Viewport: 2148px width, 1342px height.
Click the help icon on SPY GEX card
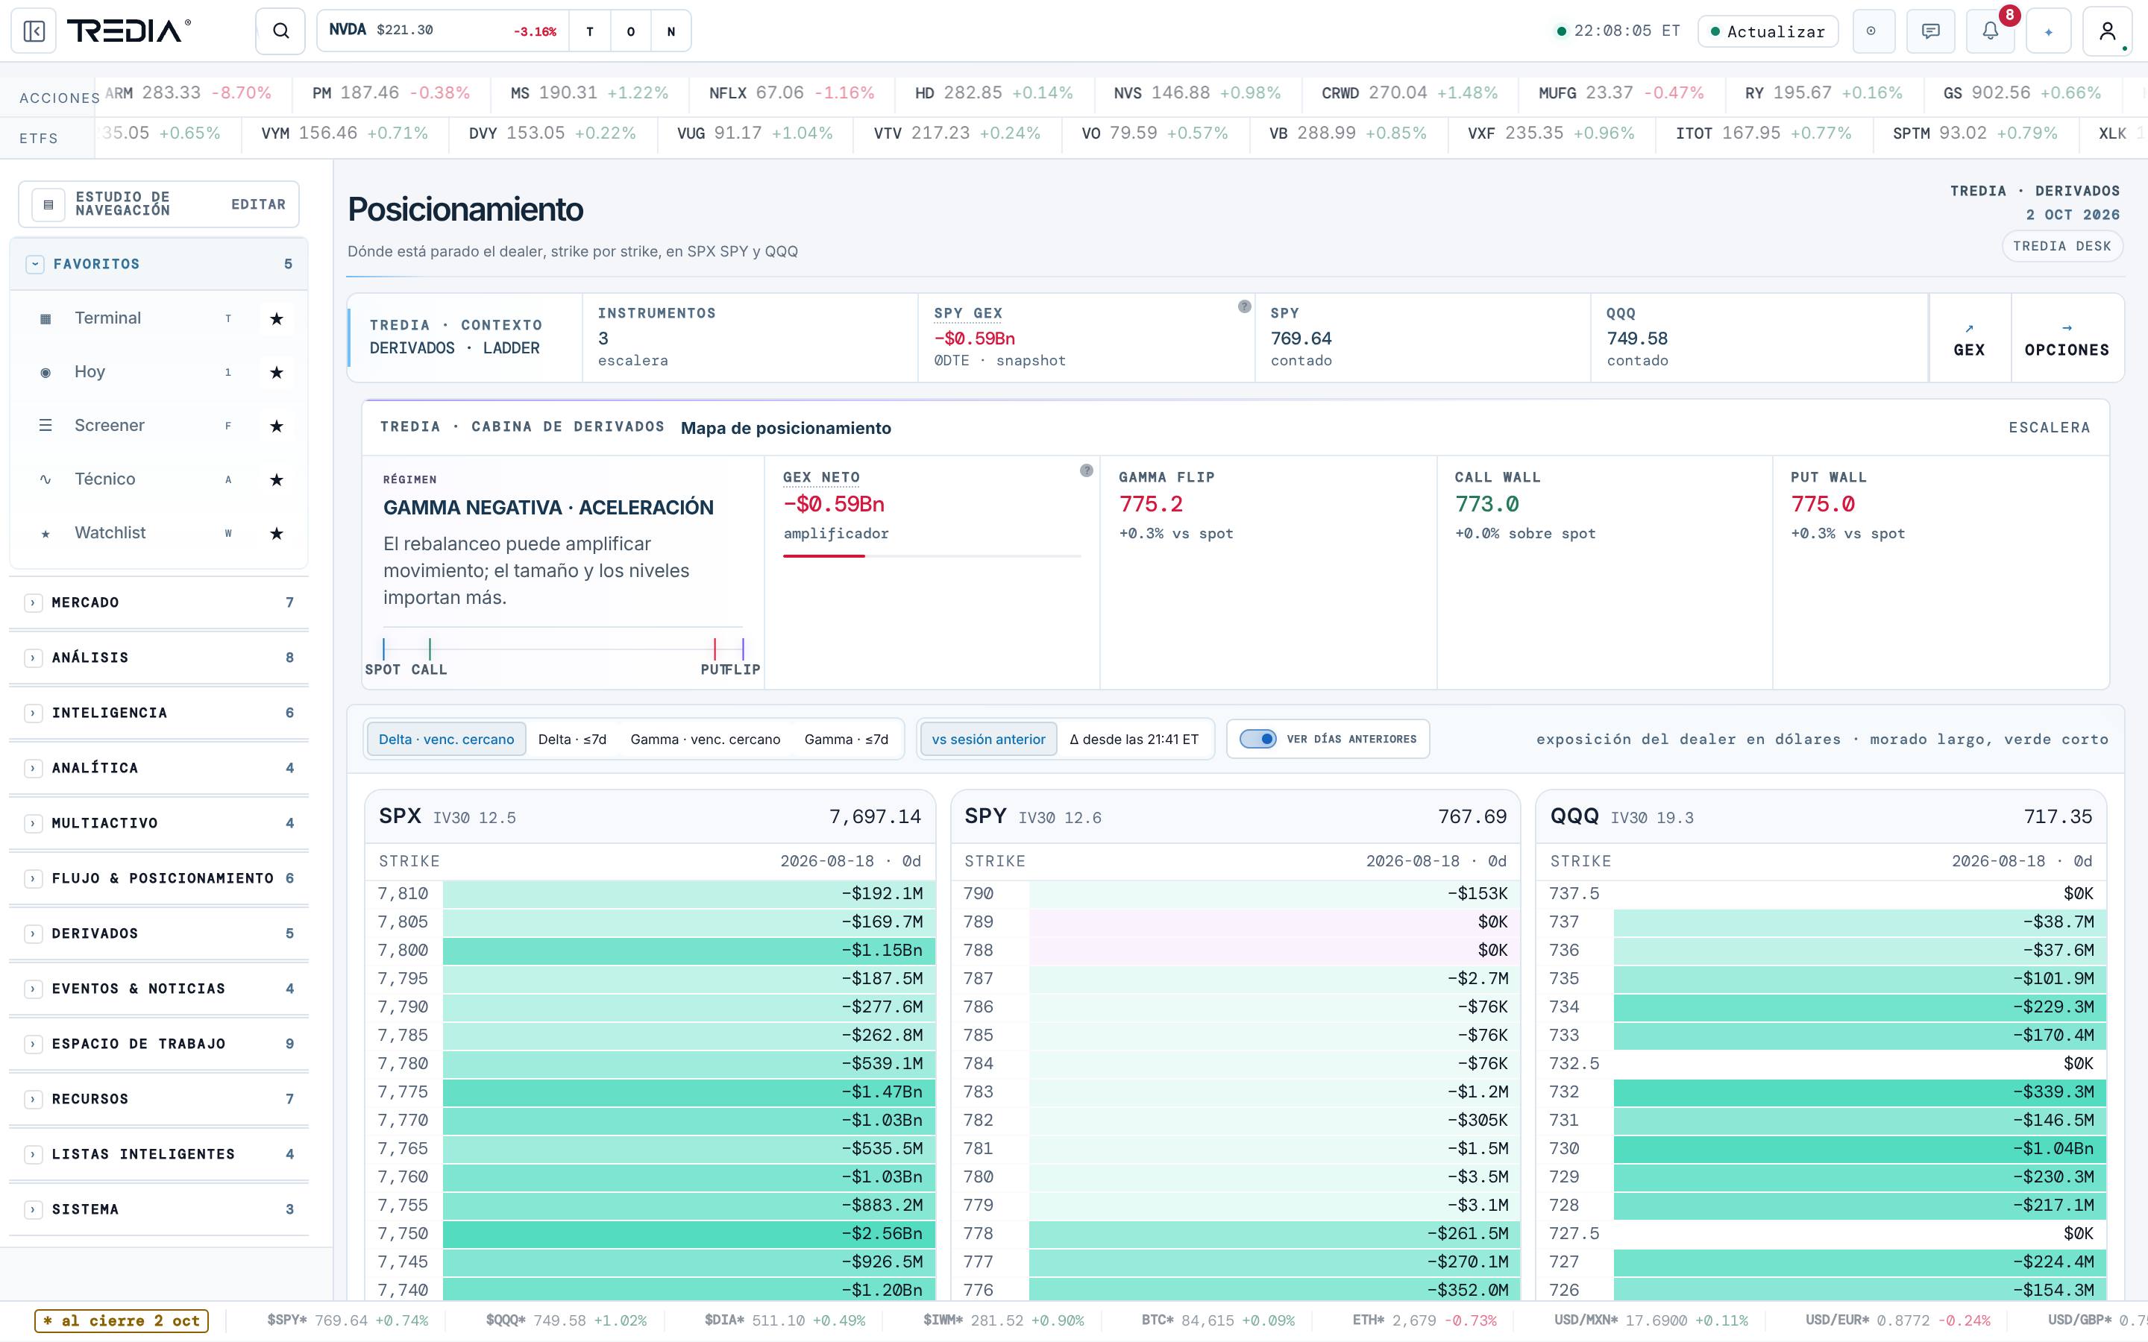[1244, 306]
